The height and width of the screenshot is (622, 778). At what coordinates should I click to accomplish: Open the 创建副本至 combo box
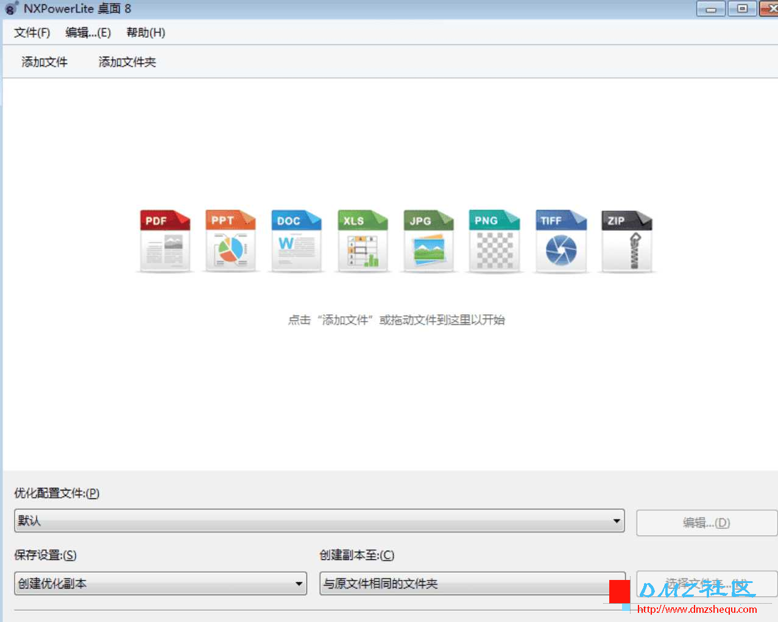pyautogui.click(x=472, y=584)
